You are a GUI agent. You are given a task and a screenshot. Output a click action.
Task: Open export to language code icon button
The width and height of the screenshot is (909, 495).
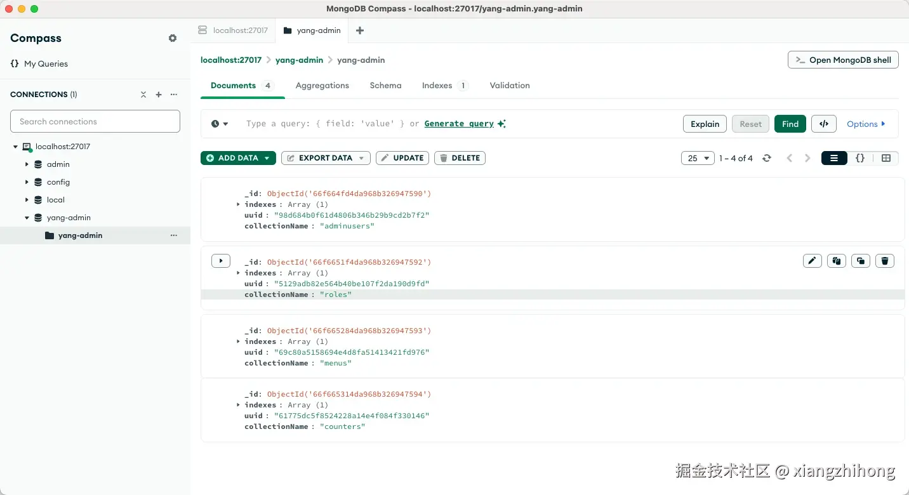point(824,124)
